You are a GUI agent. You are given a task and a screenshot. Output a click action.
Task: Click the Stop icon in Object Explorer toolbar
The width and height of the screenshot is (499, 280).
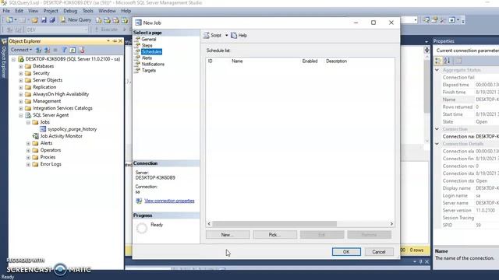pyautogui.click(x=55, y=50)
